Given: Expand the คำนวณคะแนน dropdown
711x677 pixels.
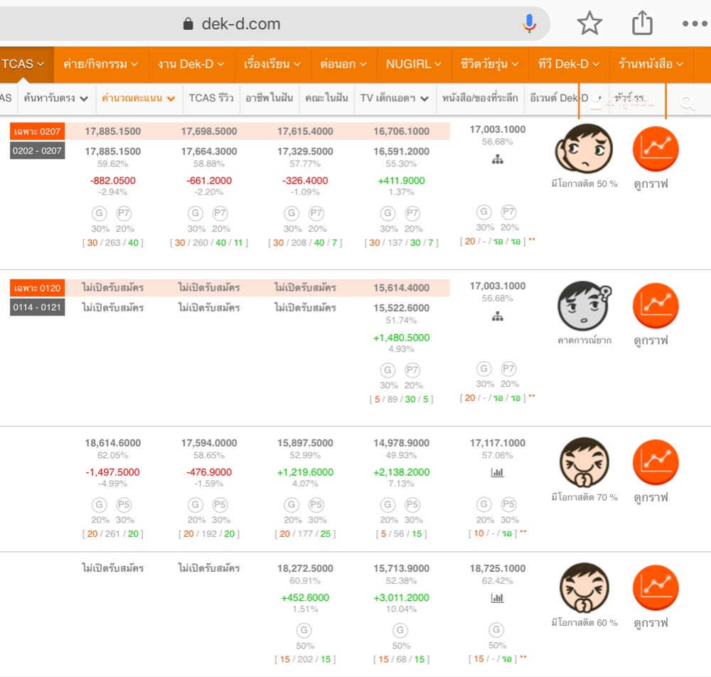Looking at the screenshot, I should 138,98.
